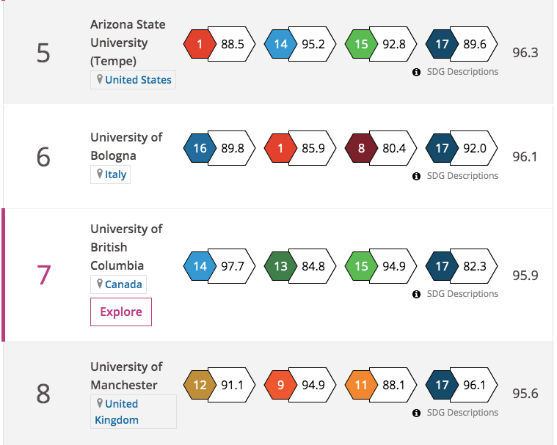
Task: Select gold SDG 12 hexagon for Manchester
Action: coord(200,385)
